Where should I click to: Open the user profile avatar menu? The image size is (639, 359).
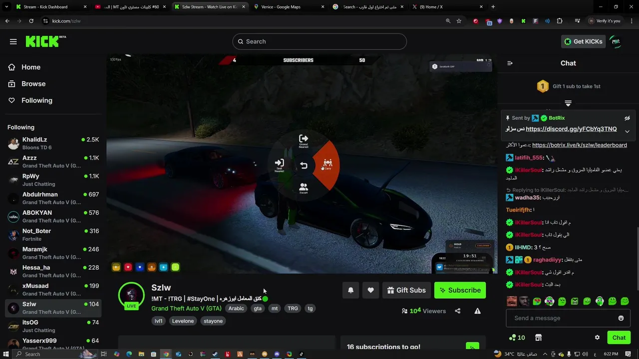pos(616,42)
